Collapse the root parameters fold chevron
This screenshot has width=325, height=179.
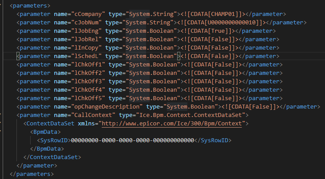[0, 4]
